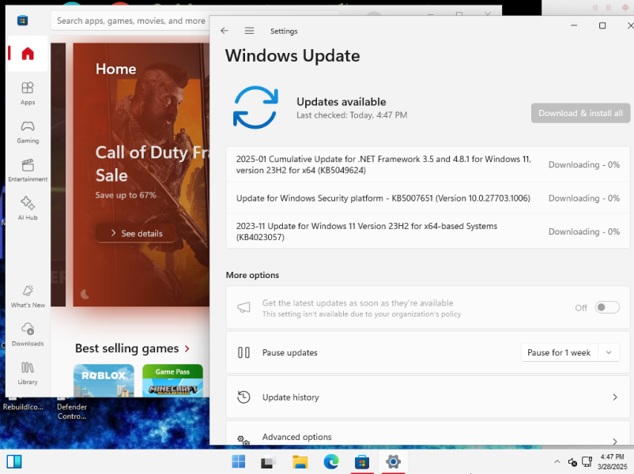Viewport: 634px width, 474px height.
Task: Click the network tray icon
Action: pos(587,461)
